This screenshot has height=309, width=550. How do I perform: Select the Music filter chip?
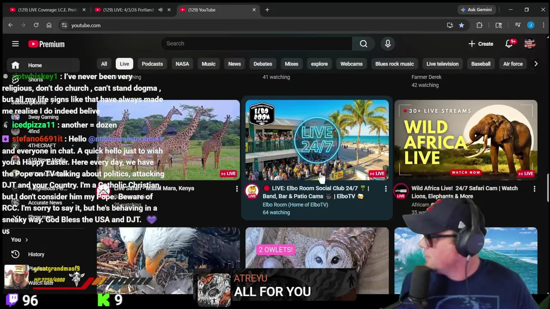click(x=208, y=64)
